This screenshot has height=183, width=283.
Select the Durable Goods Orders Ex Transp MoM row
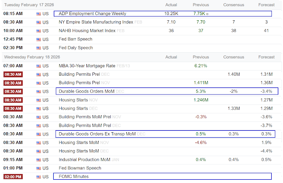(165, 134)
